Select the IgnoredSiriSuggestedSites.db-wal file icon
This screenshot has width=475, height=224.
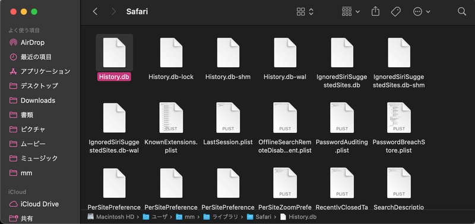pos(114,118)
